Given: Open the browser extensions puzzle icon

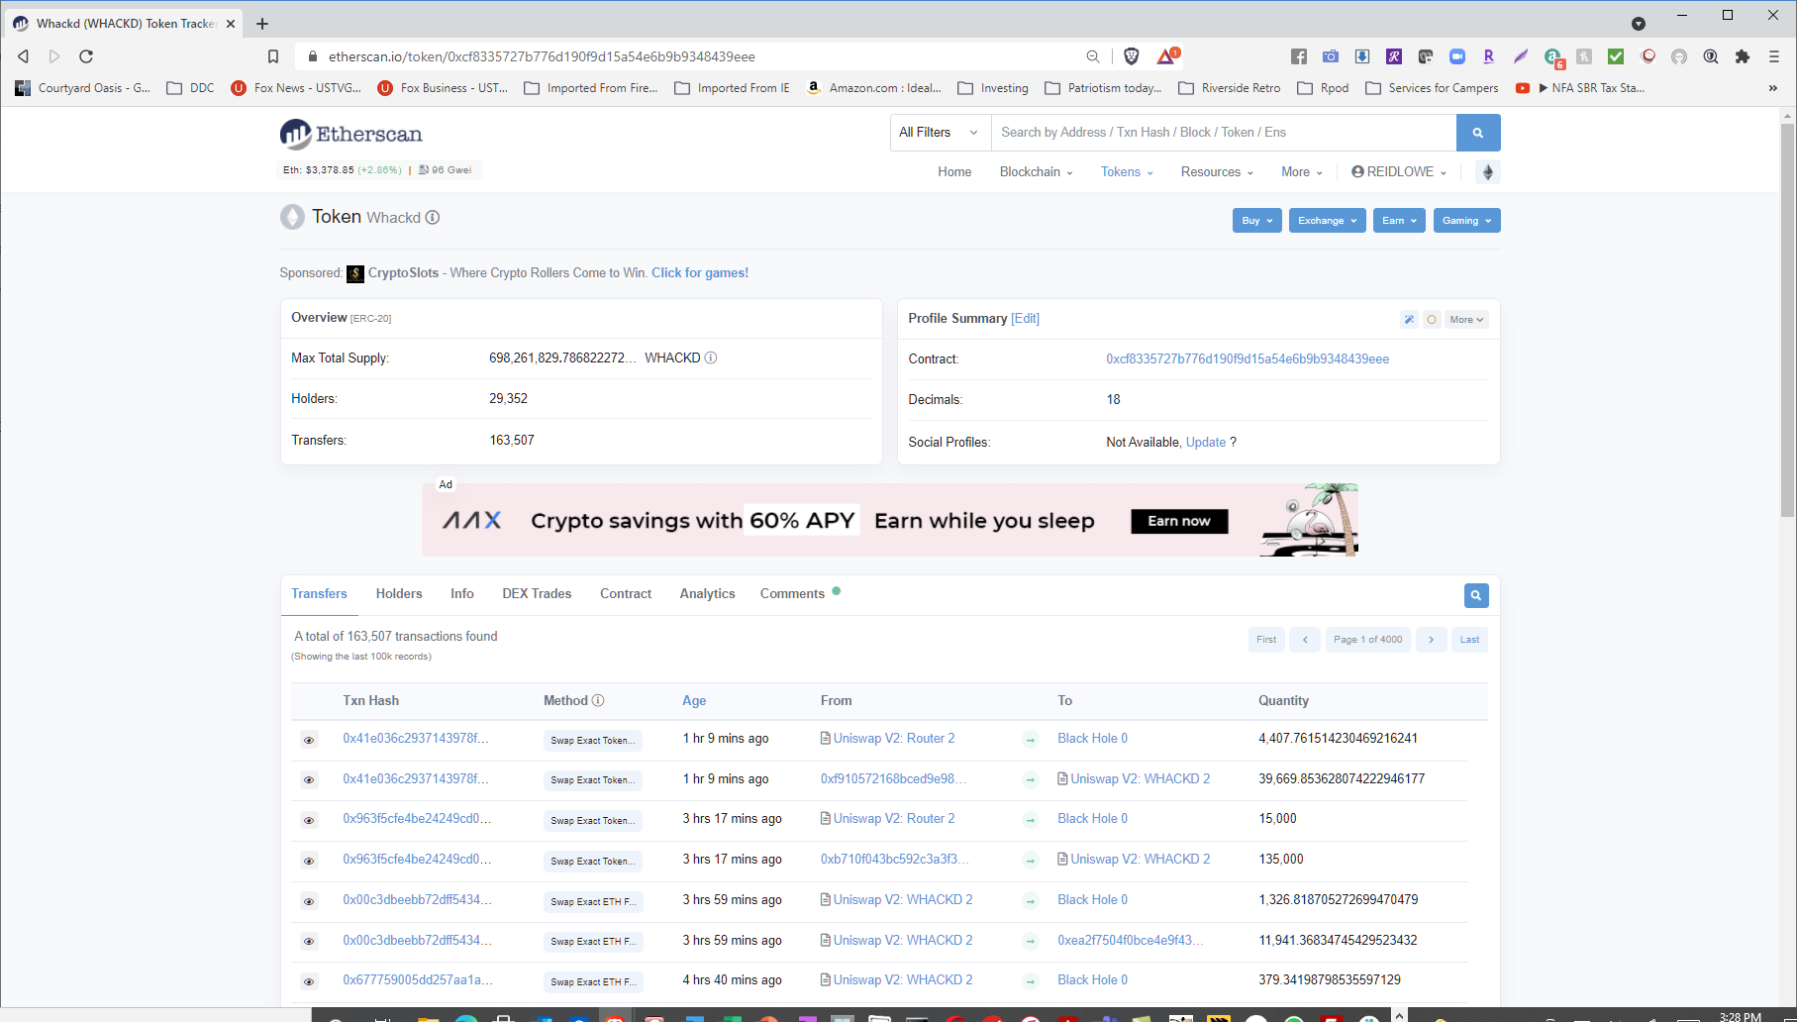Looking at the screenshot, I should coord(1743,56).
